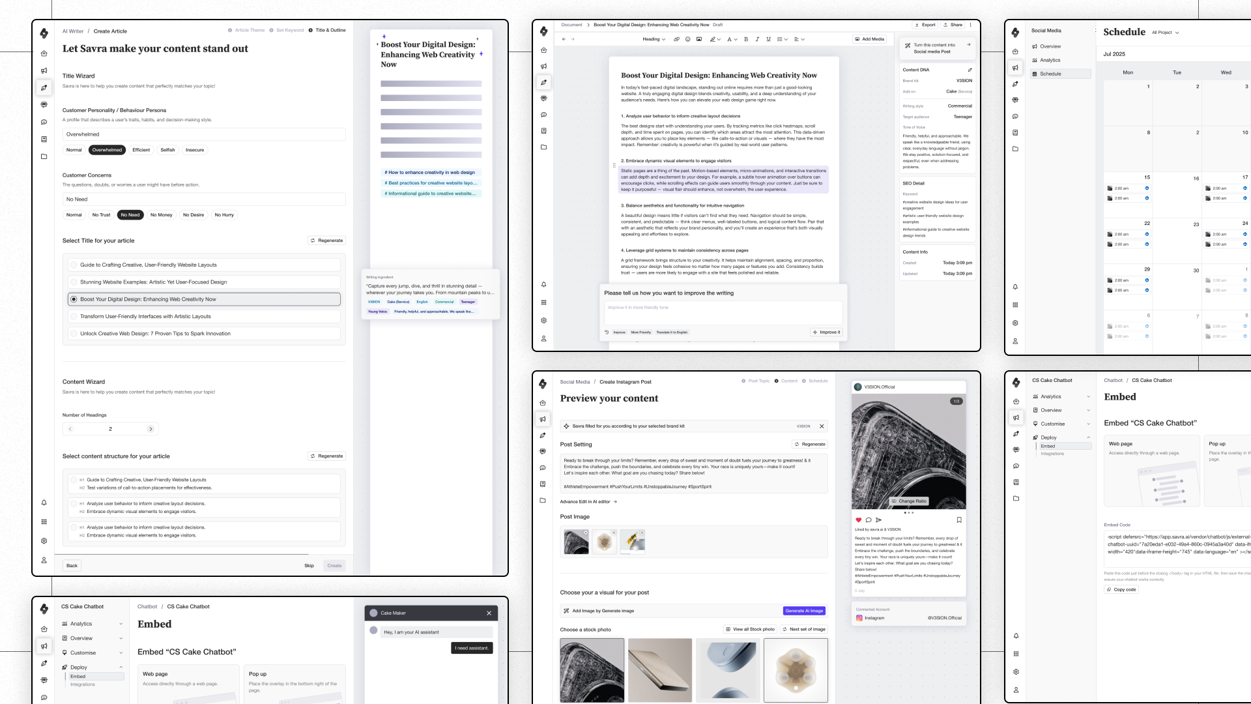
Task: Click the bookmark icon on Instagram preview
Action: pyautogui.click(x=959, y=520)
